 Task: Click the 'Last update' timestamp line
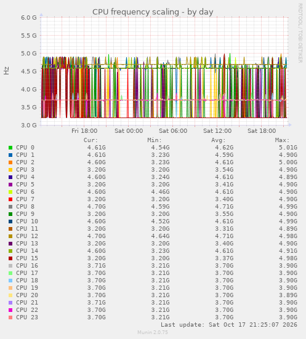click(x=229, y=325)
